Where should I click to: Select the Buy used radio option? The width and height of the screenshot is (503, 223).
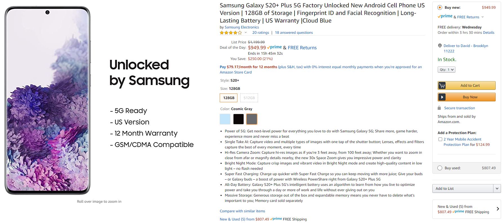click(440, 168)
